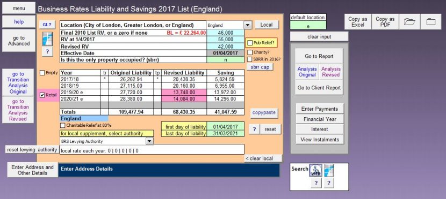Click the 2019/20 original liability 27,720.00
The width and height of the screenshot is (446, 199).
coord(131,93)
